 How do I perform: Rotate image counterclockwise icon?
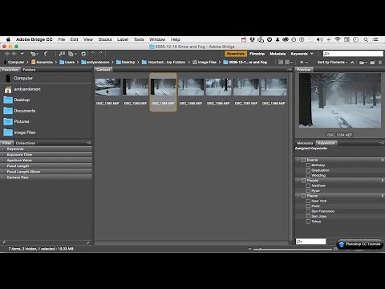coord(93,54)
